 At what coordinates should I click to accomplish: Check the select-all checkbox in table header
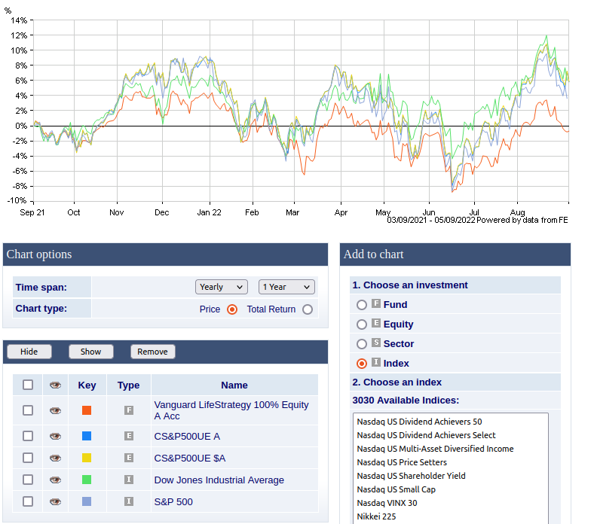click(28, 385)
